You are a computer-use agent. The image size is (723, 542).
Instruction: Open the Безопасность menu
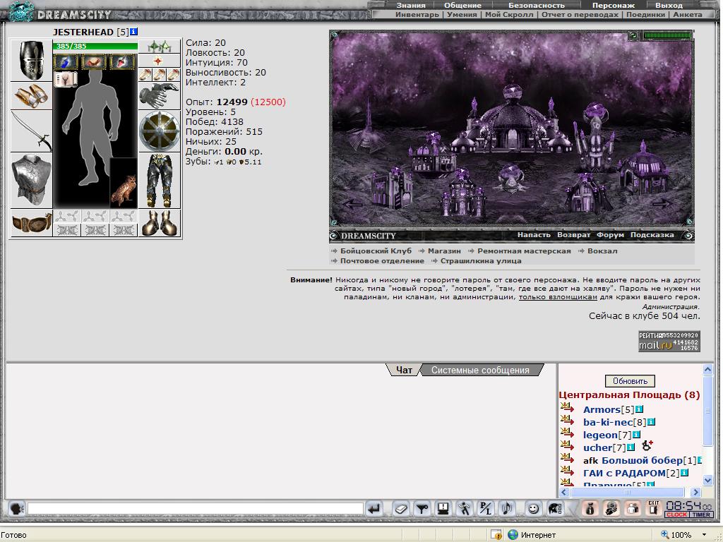click(537, 5)
